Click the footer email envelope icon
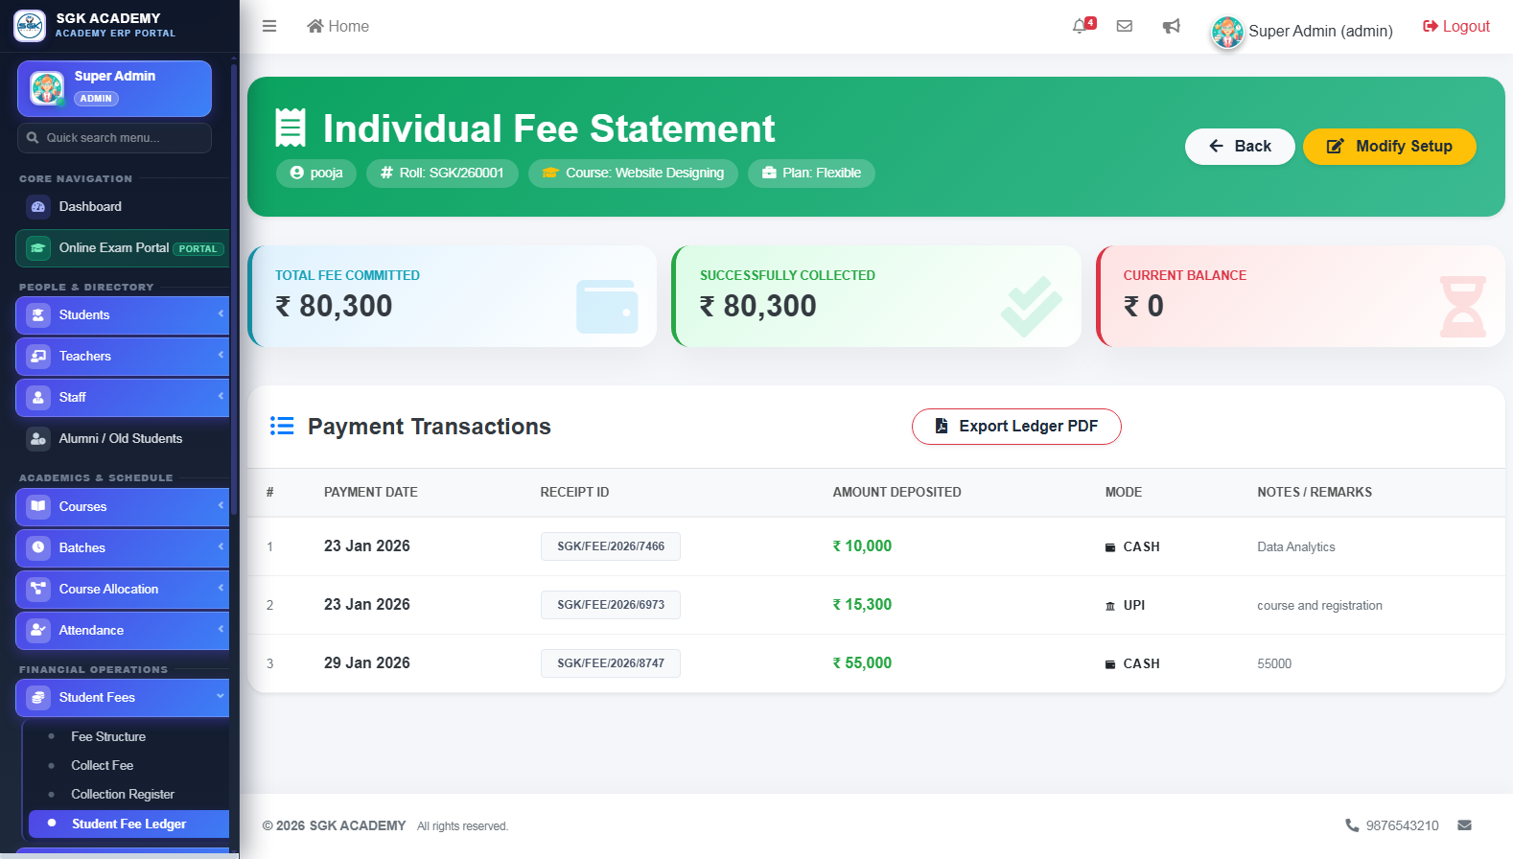Image resolution: width=1513 pixels, height=859 pixels. pyautogui.click(x=1464, y=825)
